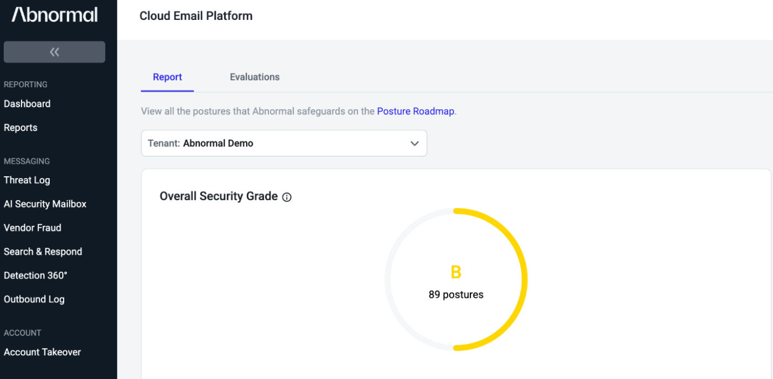Go to Dashboard in sidebar
Viewport: 773px width, 379px height.
[x=27, y=104]
